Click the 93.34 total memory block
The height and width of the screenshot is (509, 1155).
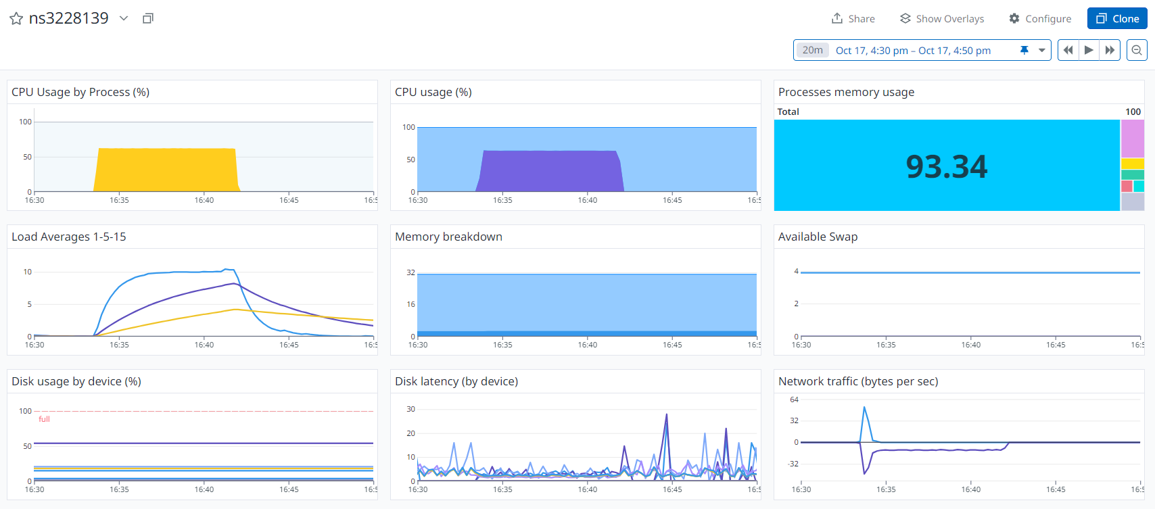tap(946, 166)
